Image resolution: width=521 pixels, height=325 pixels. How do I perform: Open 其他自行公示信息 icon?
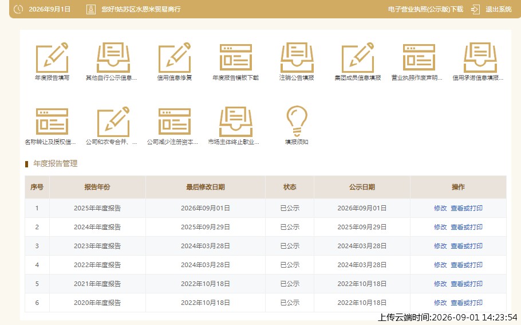(x=113, y=57)
